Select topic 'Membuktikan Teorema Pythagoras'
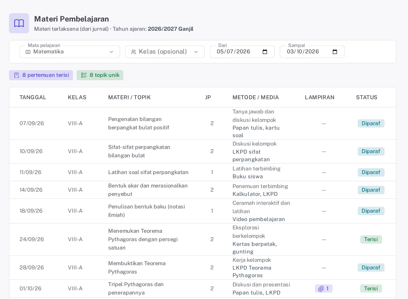The width and height of the screenshot is (408, 299). pos(137,268)
